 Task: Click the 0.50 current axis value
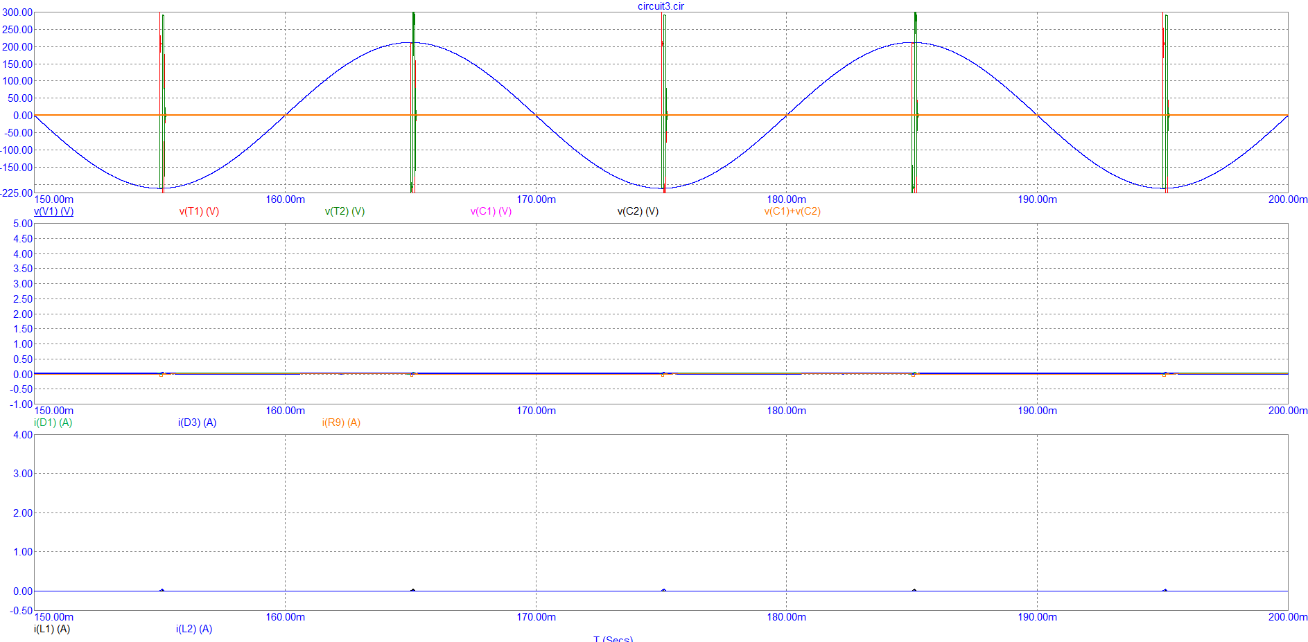[23, 359]
